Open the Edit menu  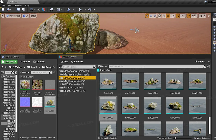coord(10,6)
